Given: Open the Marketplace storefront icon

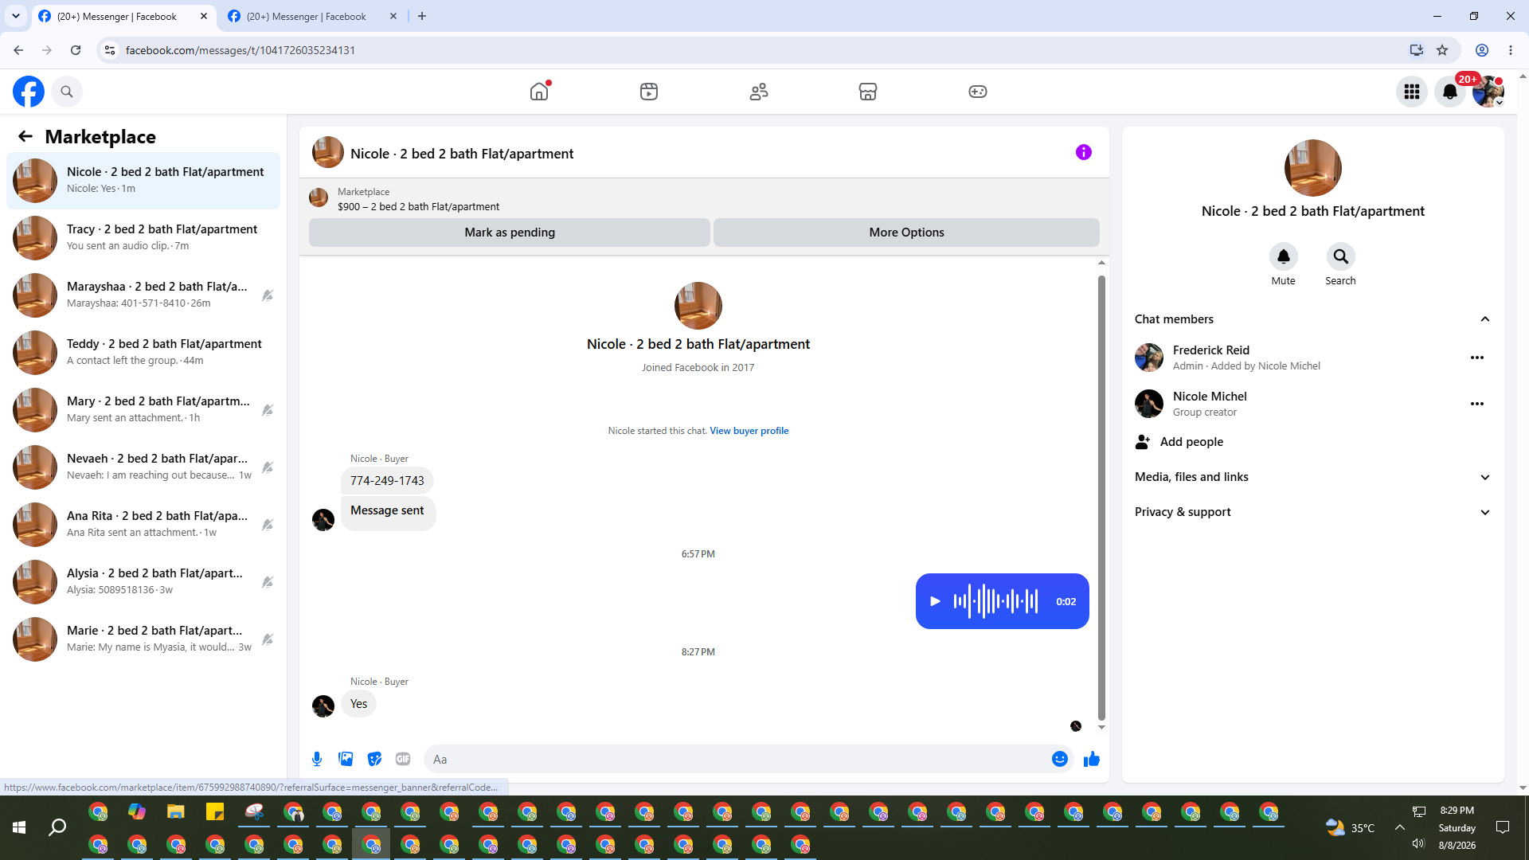Looking at the screenshot, I should (x=868, y=92).
